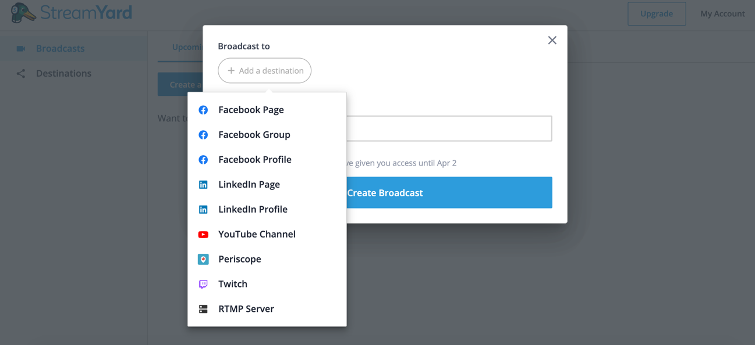Select the Facebook Group destination icon

[x=203, y=134]
